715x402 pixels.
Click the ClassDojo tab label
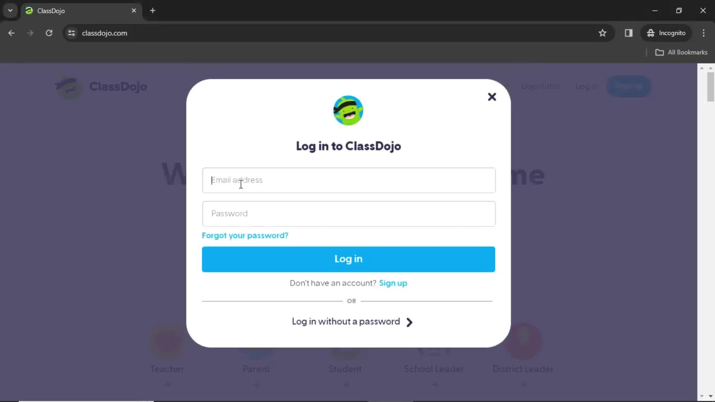tap(51, 10)
